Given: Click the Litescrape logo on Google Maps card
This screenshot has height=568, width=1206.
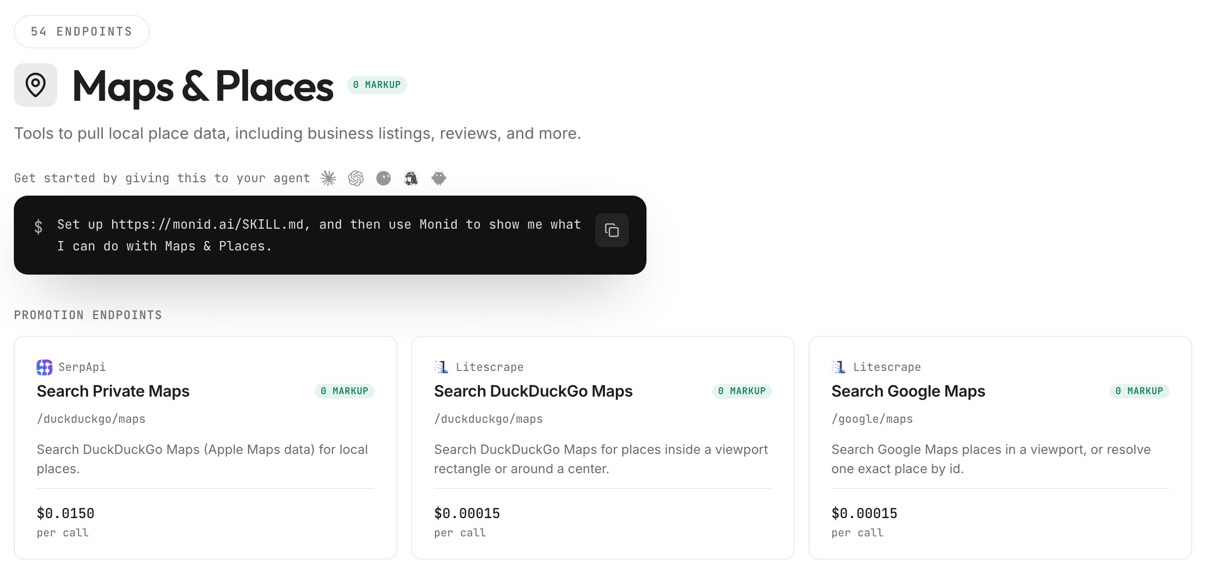Looking at the screenshot, I should coord(839,367).
